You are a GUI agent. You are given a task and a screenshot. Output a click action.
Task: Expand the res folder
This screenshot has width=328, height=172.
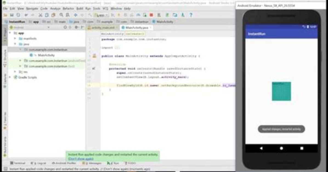pyautogui.click(x=15, y=72)
